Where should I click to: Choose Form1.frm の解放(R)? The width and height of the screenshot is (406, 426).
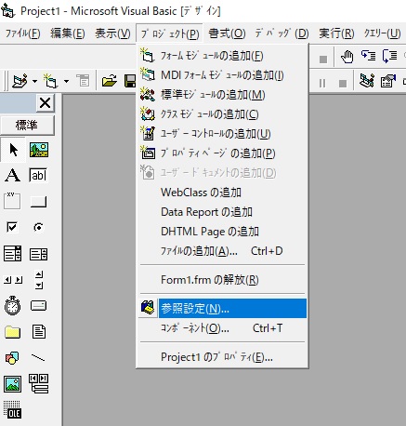point(222,280)
